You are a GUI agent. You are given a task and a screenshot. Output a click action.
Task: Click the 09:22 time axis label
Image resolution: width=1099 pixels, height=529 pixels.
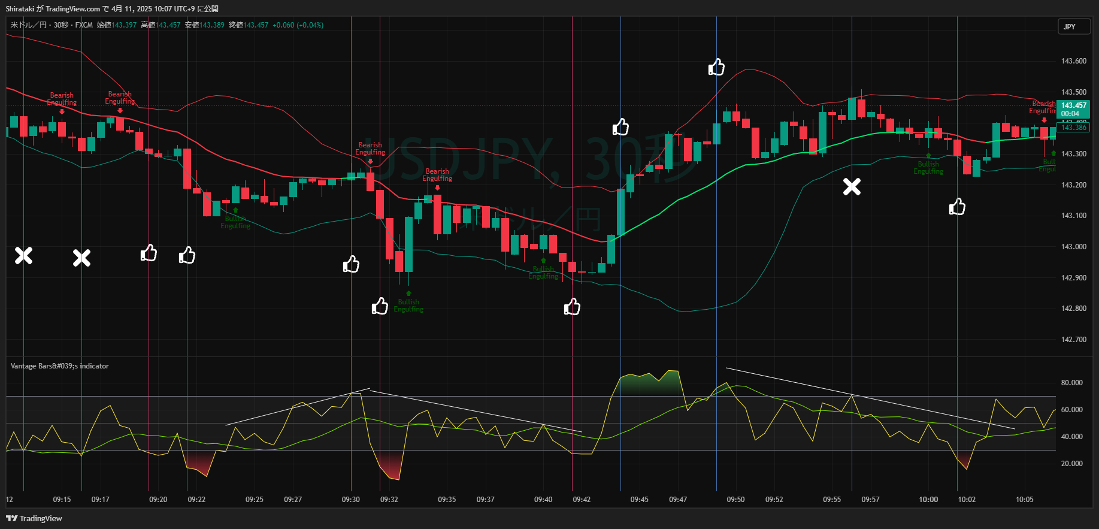click(x=197, y=500)
